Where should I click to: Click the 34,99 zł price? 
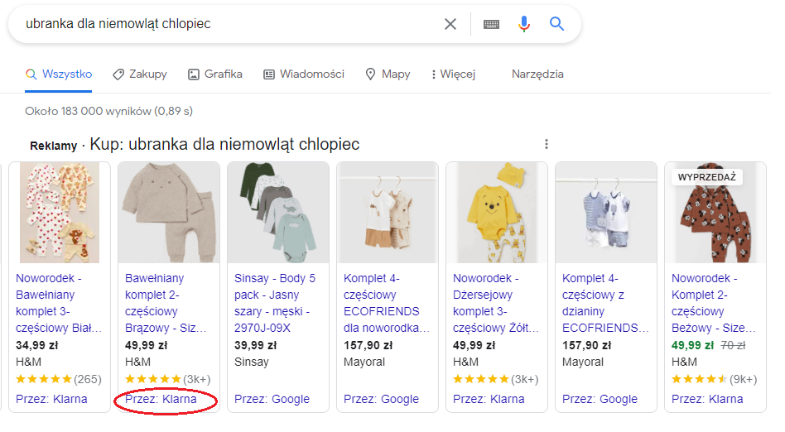point(37,345)
